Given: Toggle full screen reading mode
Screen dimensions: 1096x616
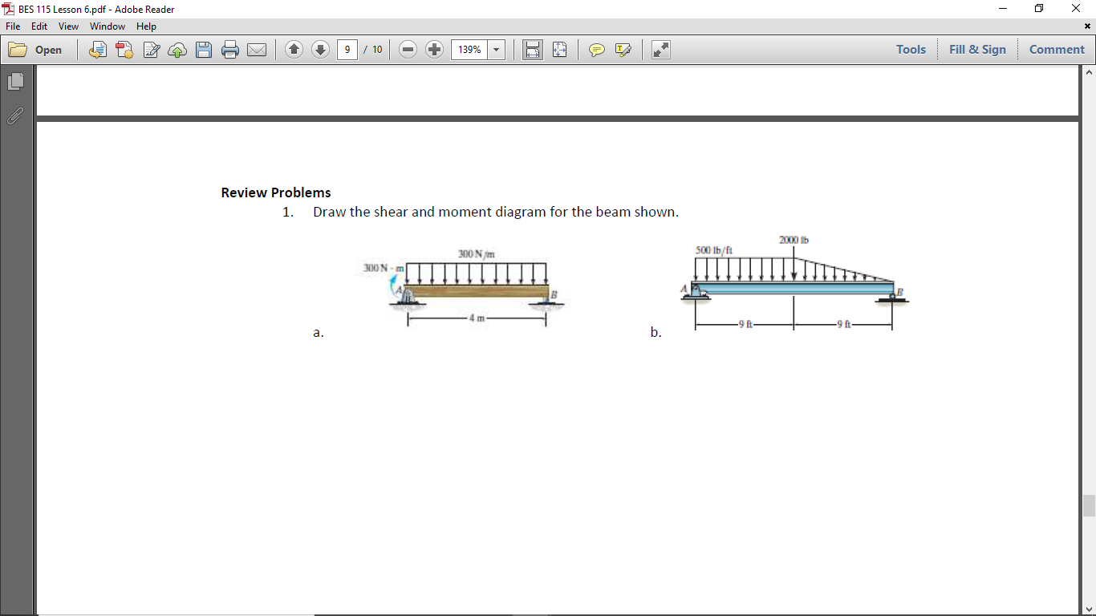Looking at the screenshot, I should pyautogui.click(x=660, y=50).
